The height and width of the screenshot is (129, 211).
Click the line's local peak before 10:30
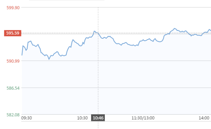[x=73, y=40]
